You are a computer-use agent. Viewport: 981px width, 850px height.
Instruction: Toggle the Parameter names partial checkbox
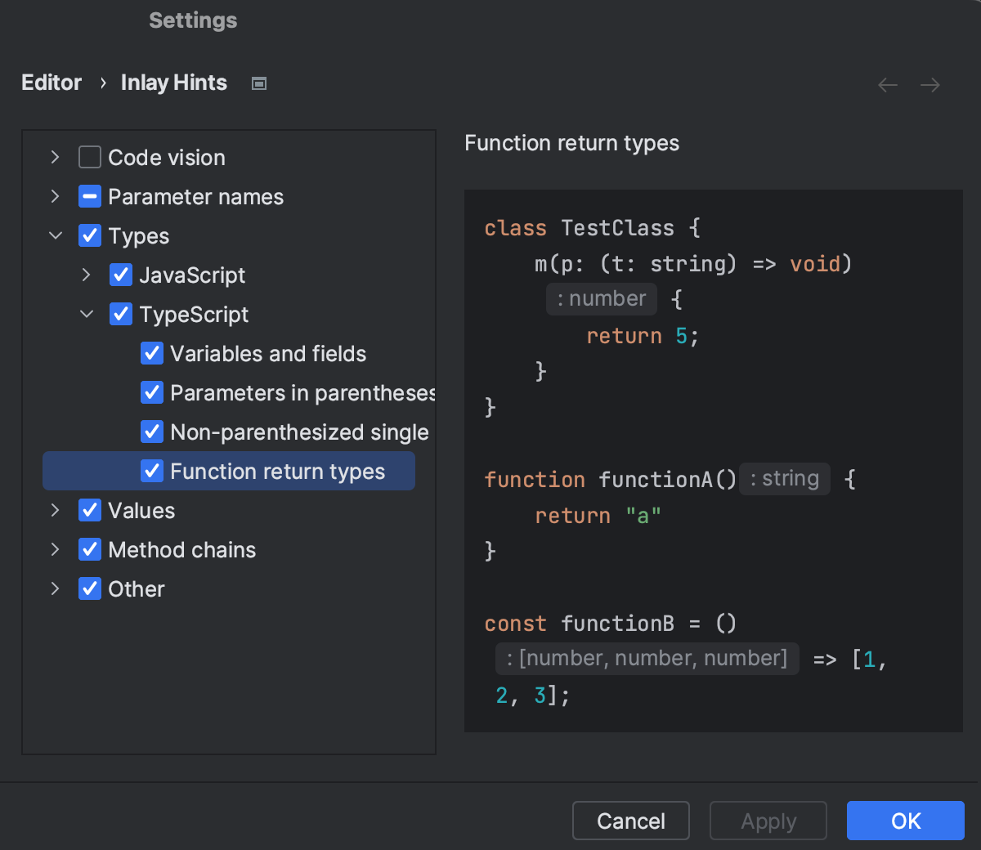pos(90,196)
